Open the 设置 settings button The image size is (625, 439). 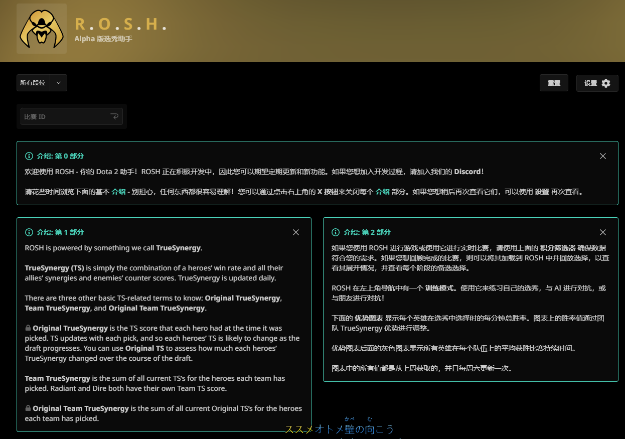[597, 83]
